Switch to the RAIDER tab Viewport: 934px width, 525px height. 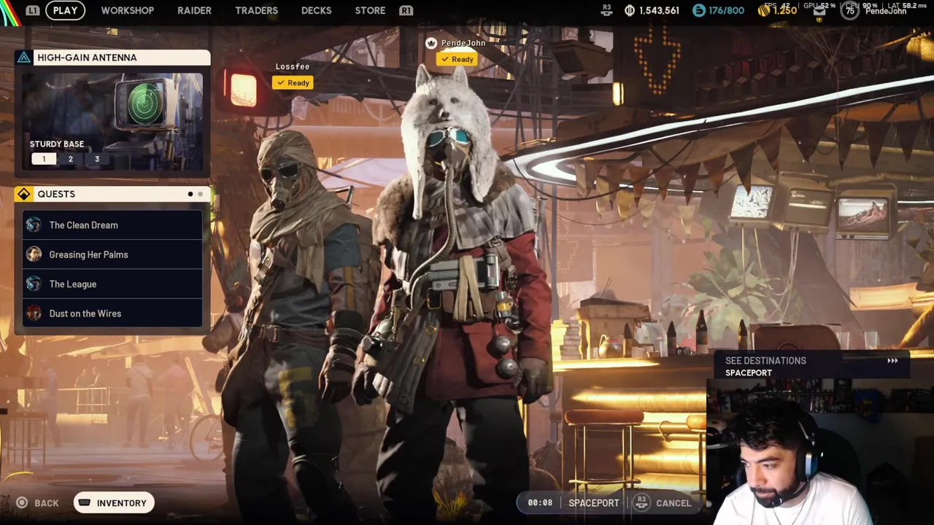click(194, 10)
